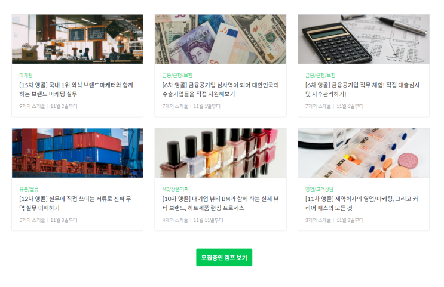Open the [15차 앵콜] brand marketing title
This screenshot has width=444, height=287.
click(76, 90)
